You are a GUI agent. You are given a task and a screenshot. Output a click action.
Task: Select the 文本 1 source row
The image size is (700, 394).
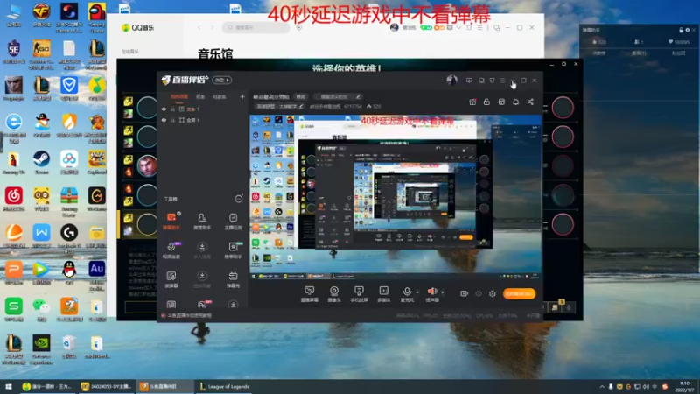(202, 109)
